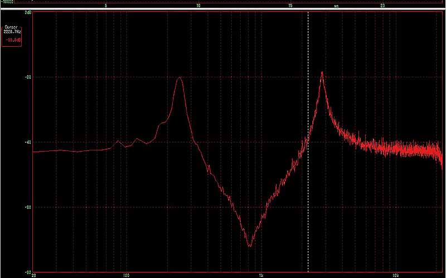Click the Cursor readout box
Viewport: 446px width, 278px height.
click(x=12, y=35)
